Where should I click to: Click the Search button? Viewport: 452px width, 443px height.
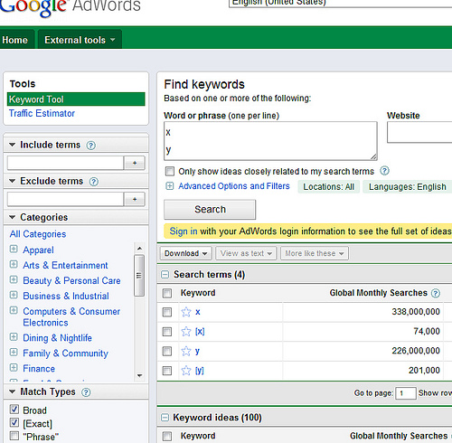(210, 210)
